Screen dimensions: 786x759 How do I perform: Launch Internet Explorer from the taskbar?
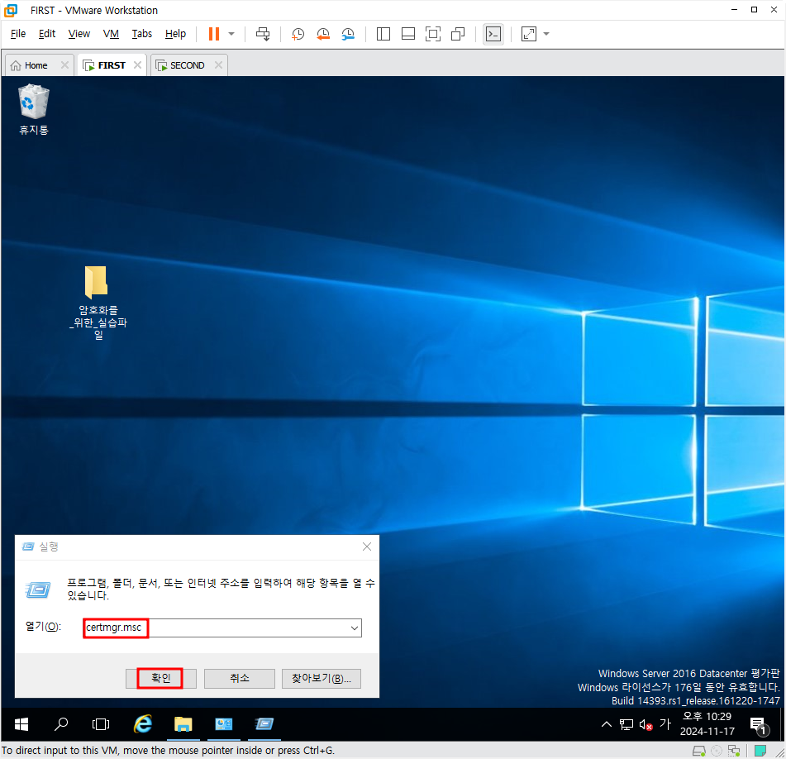(143, 724)
